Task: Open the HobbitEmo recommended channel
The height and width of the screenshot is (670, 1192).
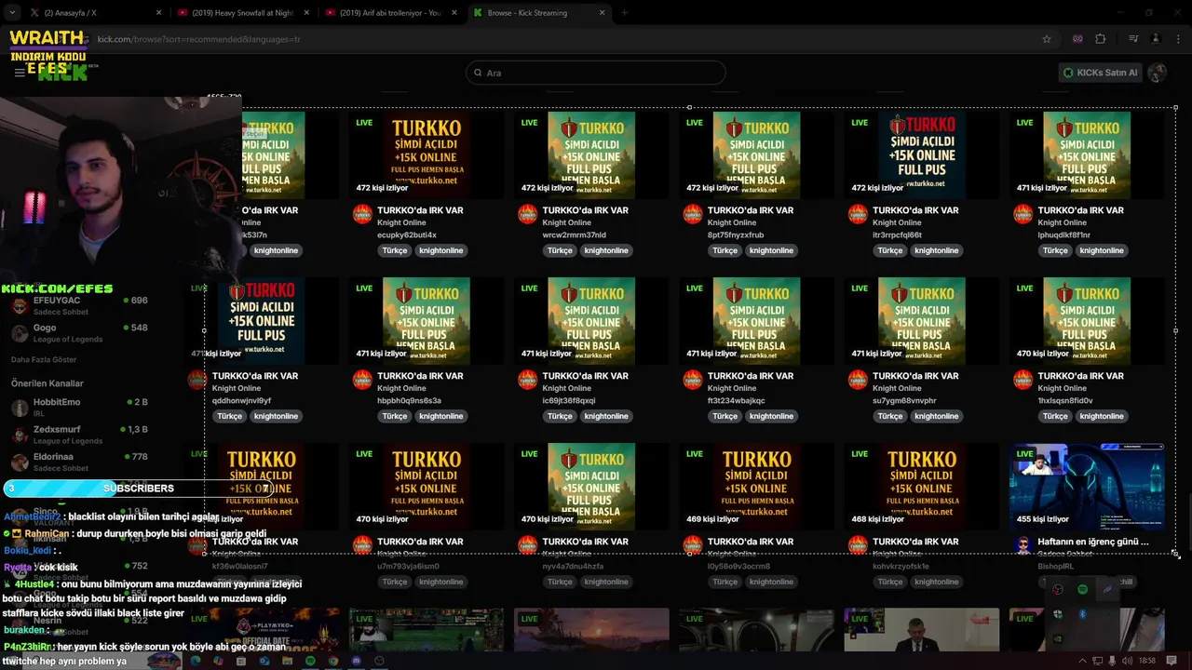Action: (x=78, y=407)
